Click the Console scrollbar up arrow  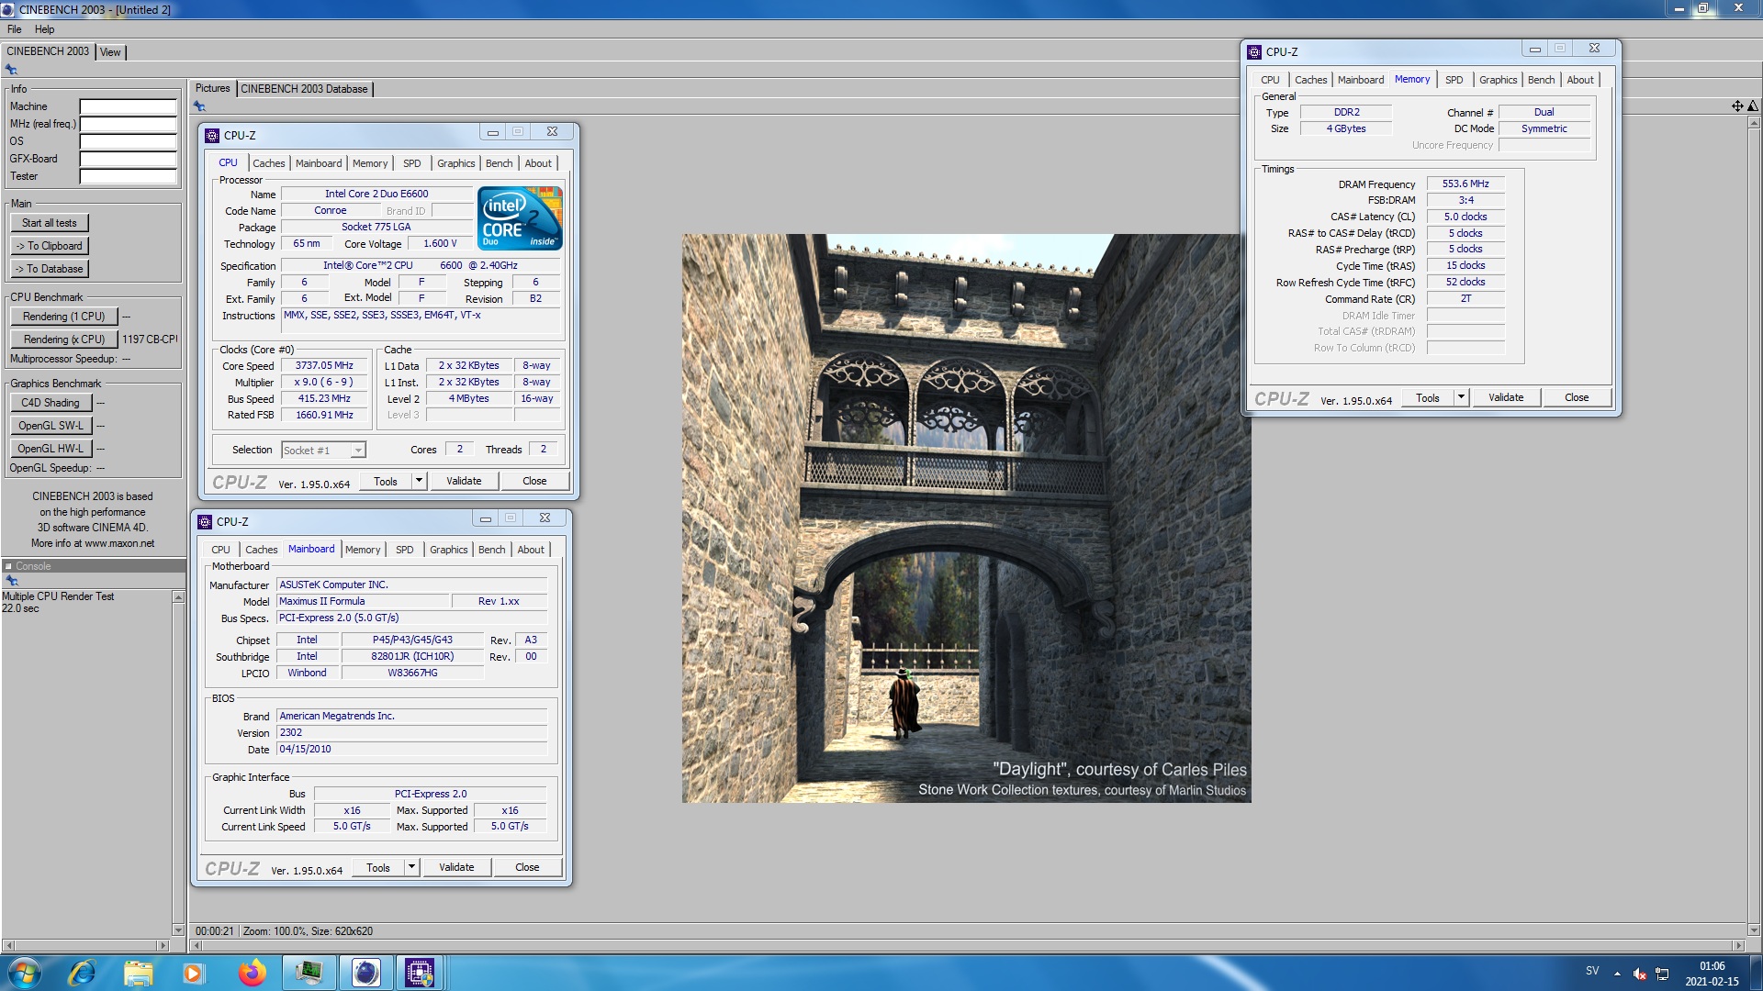tap(178, 597)
